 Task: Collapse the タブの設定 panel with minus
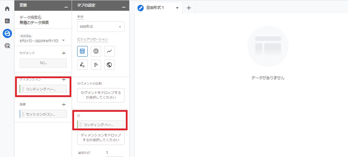point(124,7)
